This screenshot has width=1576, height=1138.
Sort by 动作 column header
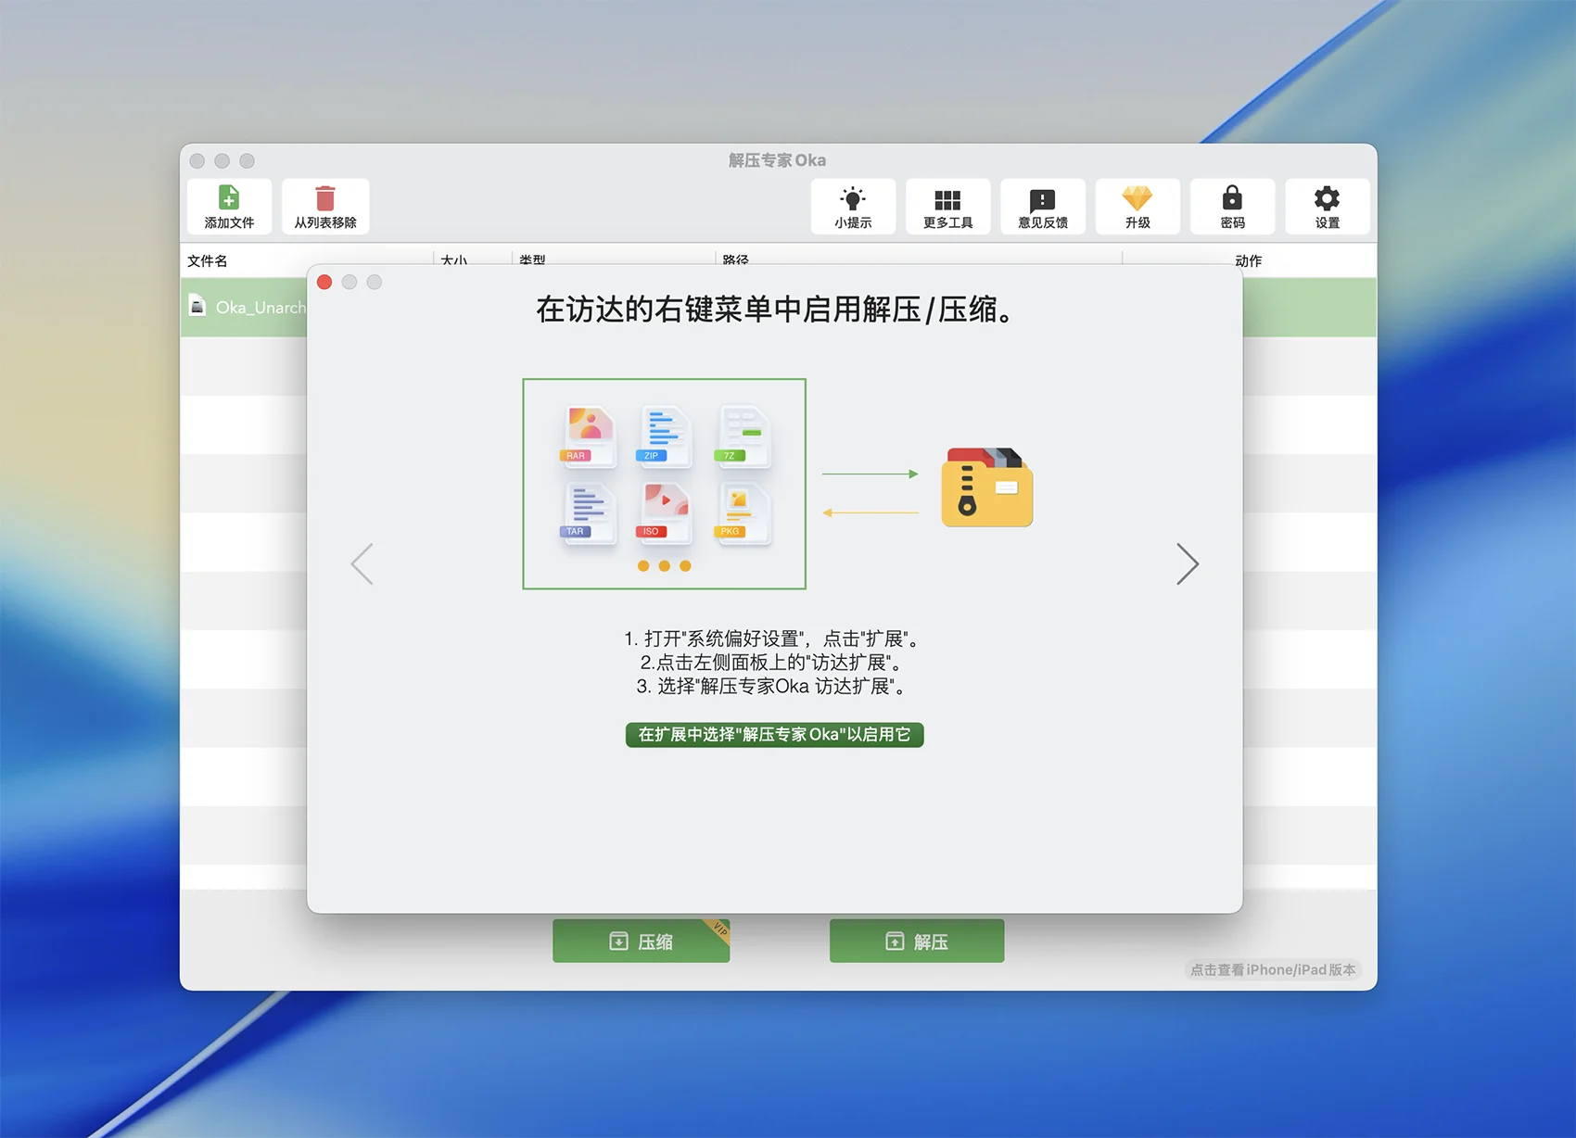[1248, 260]
